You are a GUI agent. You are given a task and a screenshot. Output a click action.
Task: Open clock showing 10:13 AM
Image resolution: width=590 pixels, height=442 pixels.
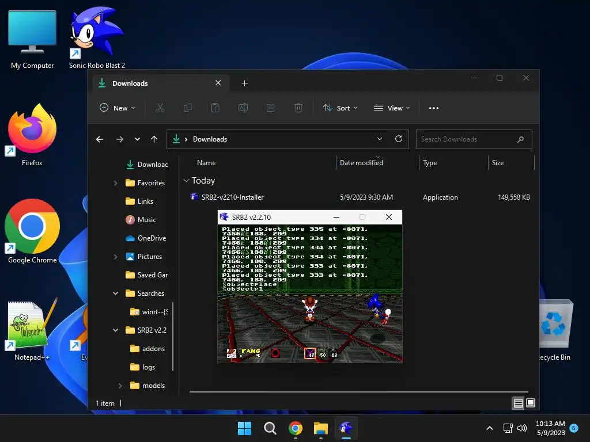(550, 428)
